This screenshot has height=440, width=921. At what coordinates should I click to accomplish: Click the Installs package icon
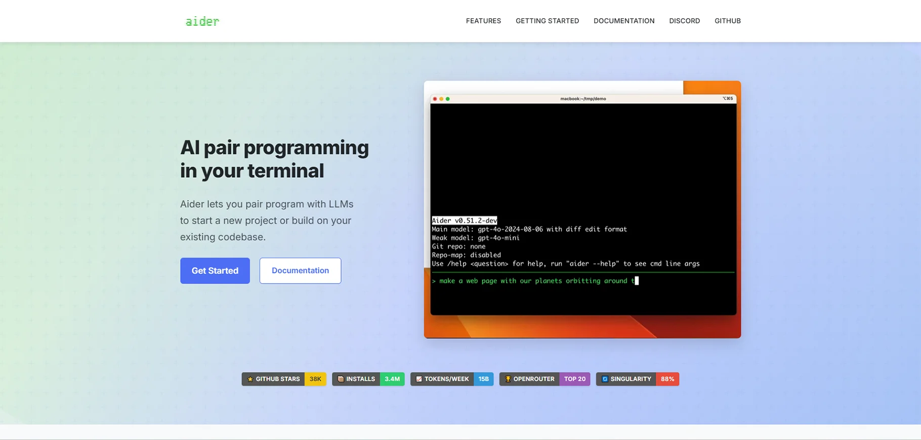pos(341,379)
